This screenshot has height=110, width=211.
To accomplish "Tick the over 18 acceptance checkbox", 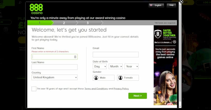I will 34,89.
